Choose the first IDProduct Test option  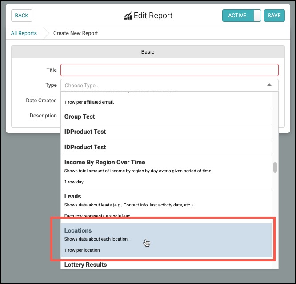click(x=166, y=132)
